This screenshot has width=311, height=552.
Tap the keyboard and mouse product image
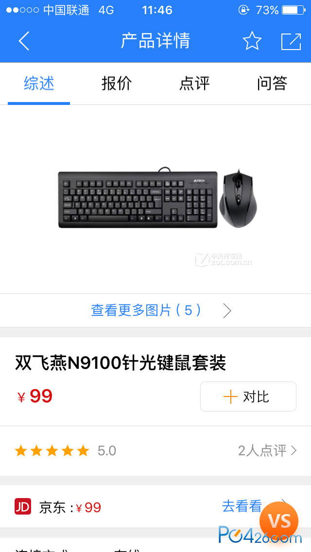click(x=157, y=198)
